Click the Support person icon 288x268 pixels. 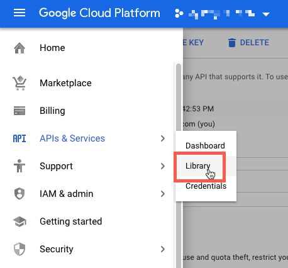point(19,166)
